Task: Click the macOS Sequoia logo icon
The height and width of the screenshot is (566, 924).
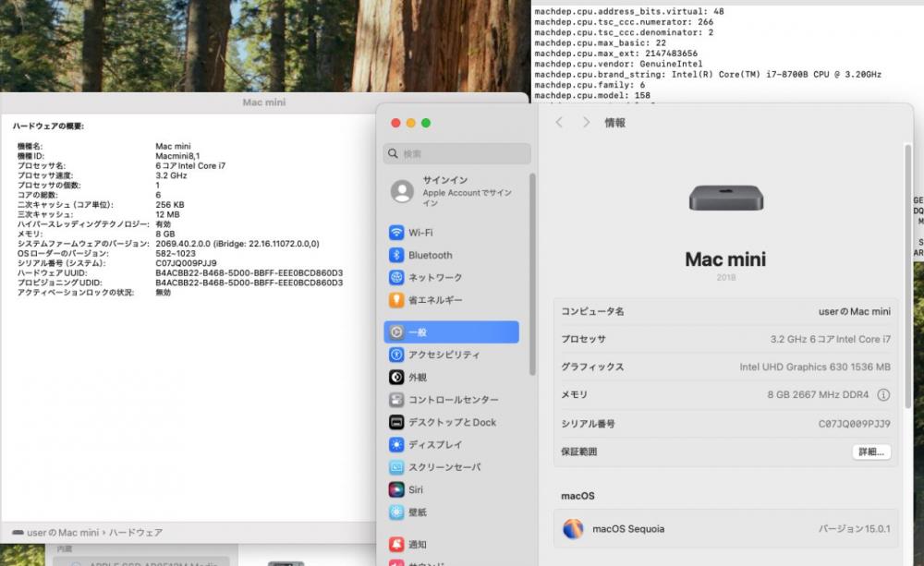Action: click(x=573, y=529)
